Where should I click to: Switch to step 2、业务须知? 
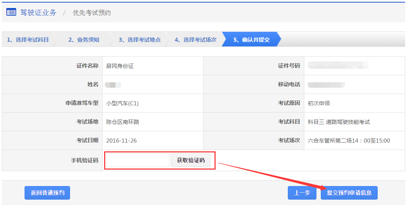pos(84,40)
